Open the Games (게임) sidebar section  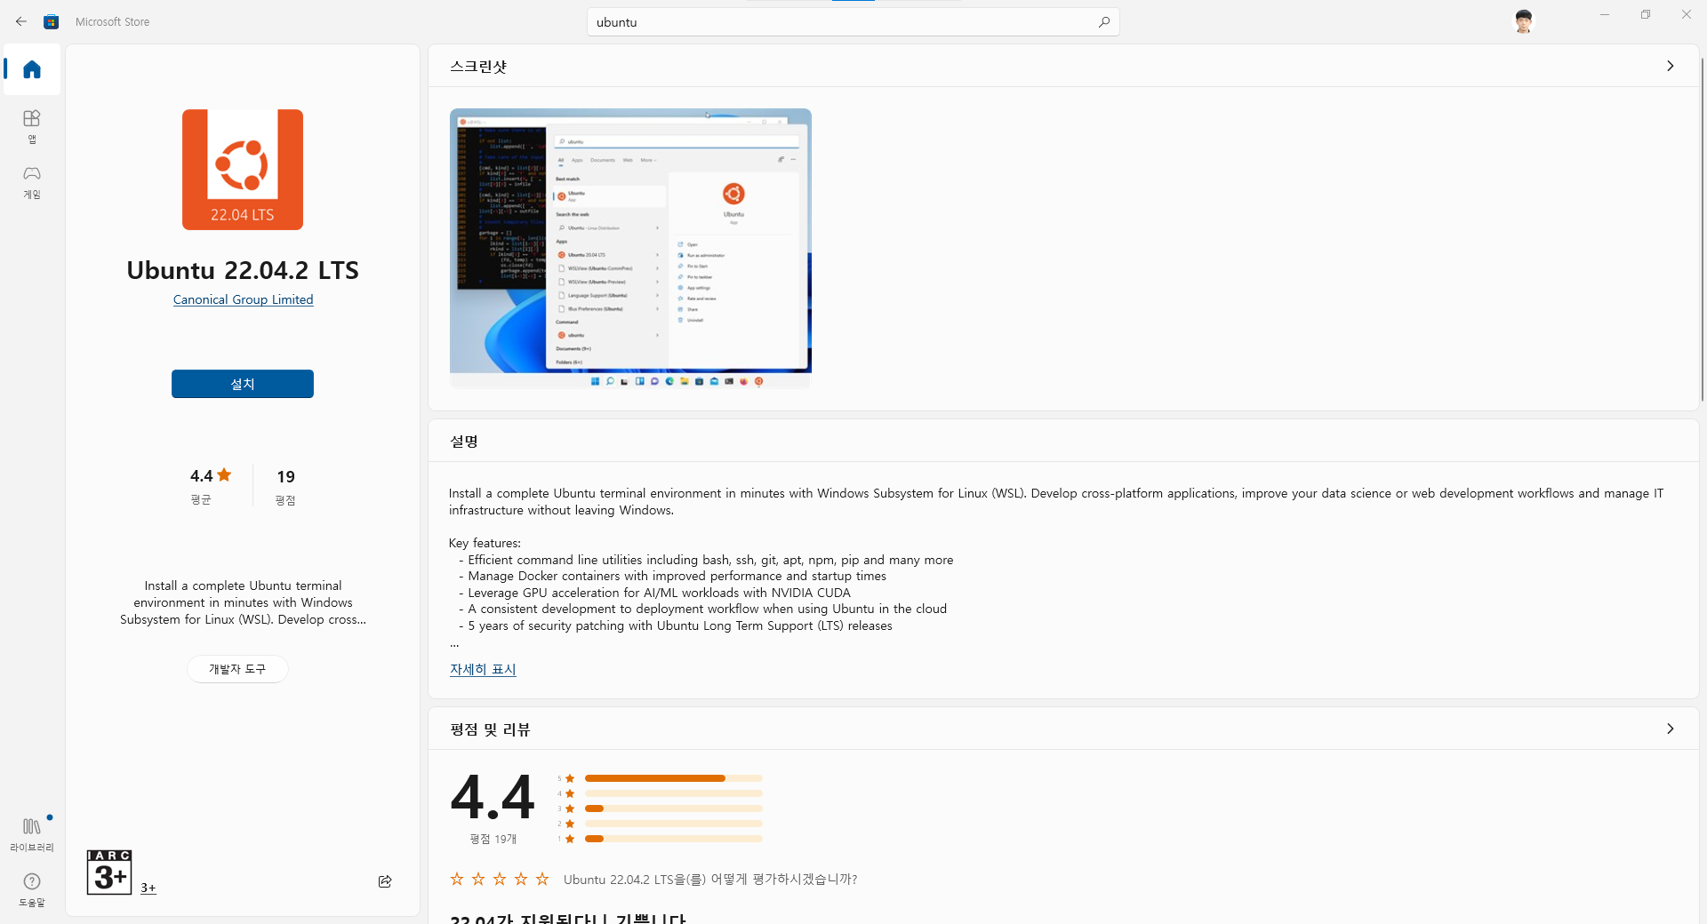pos(32,182)
